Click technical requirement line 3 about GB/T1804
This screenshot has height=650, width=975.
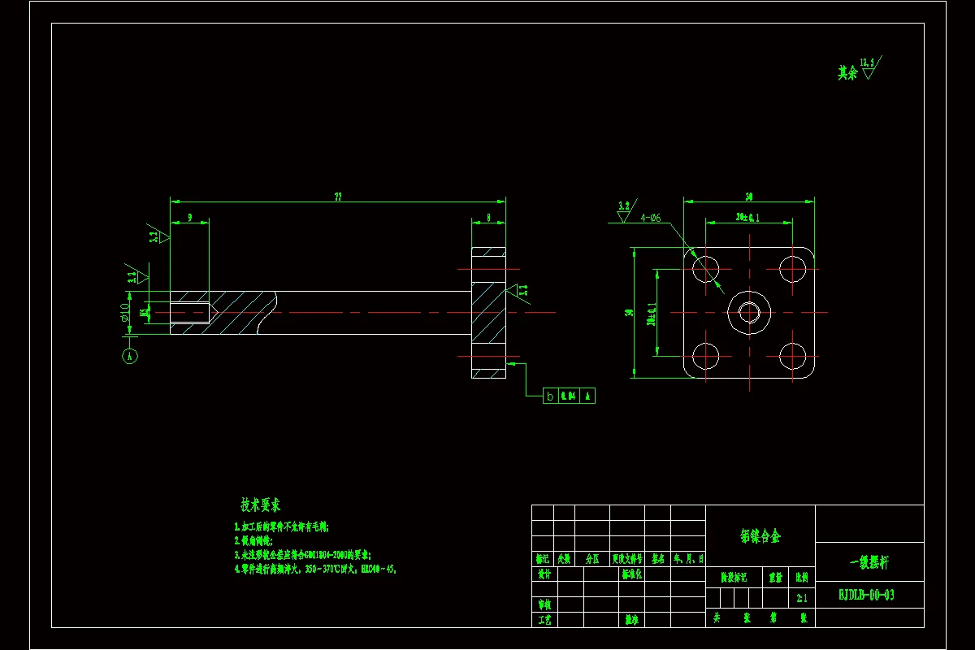click(302, 555)
